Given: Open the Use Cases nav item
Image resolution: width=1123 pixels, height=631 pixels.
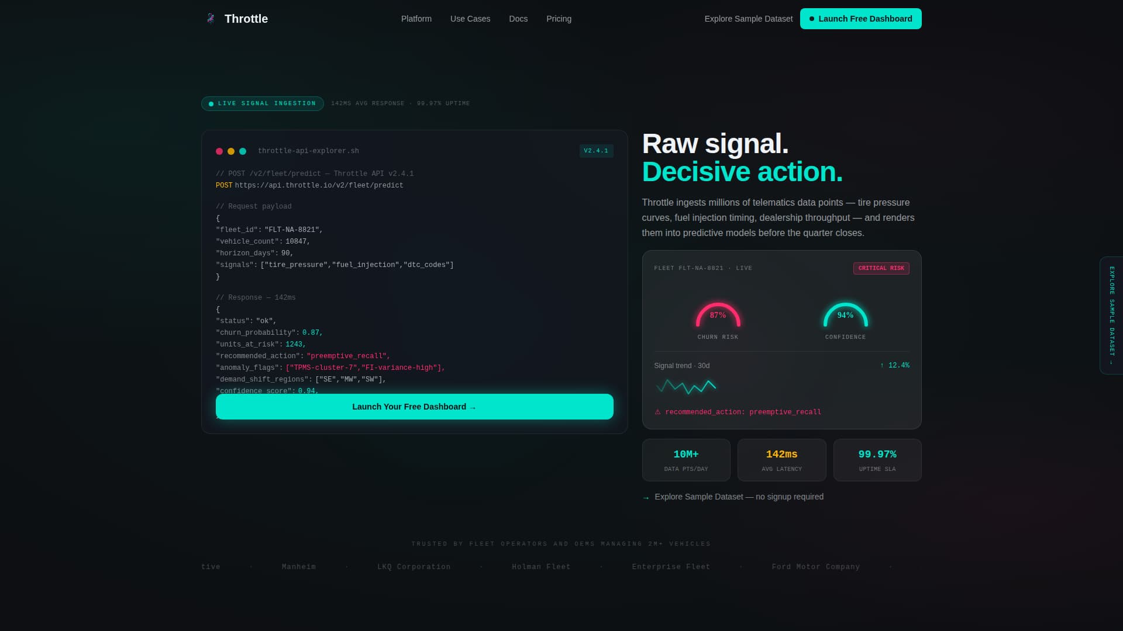Looking at the screenshot, I should tap(470, 19).
